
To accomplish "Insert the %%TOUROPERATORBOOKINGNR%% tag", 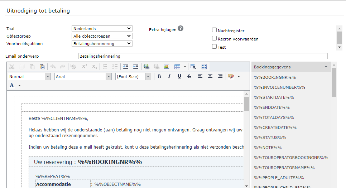I will click(291, 158).
